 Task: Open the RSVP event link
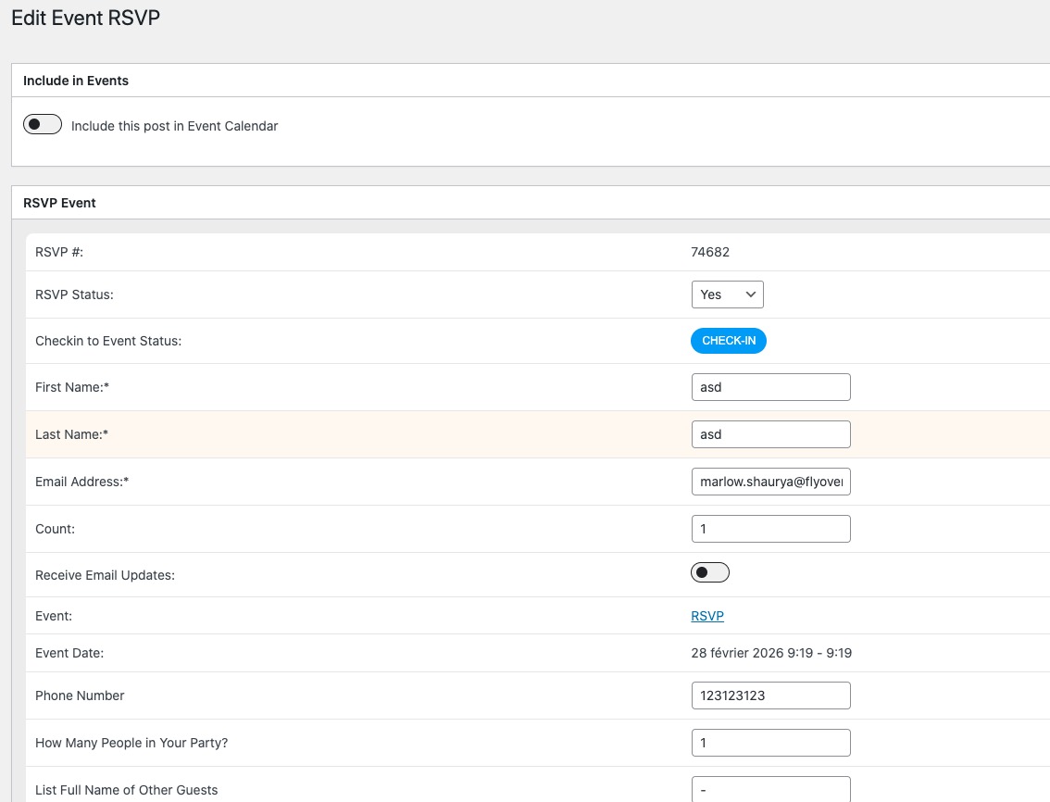707,616
